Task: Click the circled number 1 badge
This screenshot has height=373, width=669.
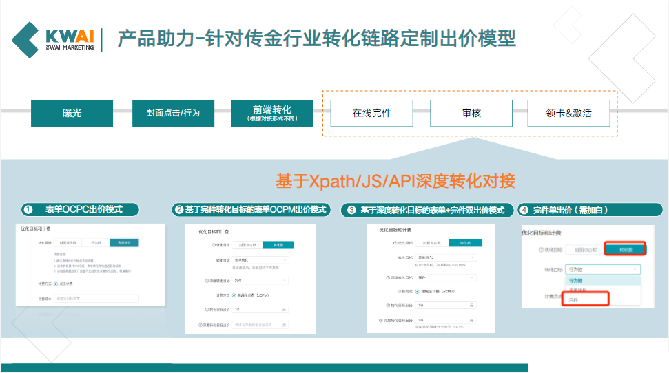Action: click(28, 209)
